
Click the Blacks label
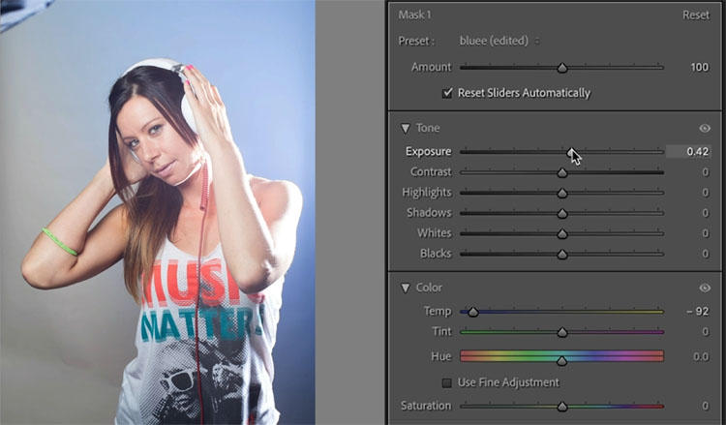[436, 254]
